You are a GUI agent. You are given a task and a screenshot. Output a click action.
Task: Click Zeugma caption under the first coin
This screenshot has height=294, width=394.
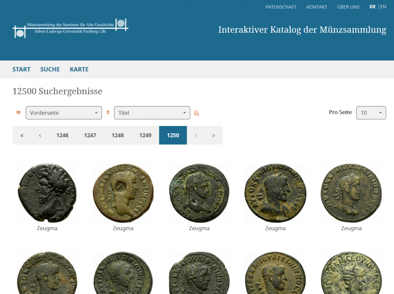[x=47, y=229]
